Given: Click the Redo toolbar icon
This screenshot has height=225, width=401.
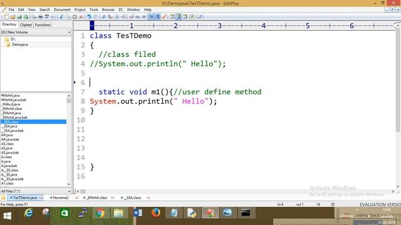Looking at the screenshot, I should (x=96, y=17).
